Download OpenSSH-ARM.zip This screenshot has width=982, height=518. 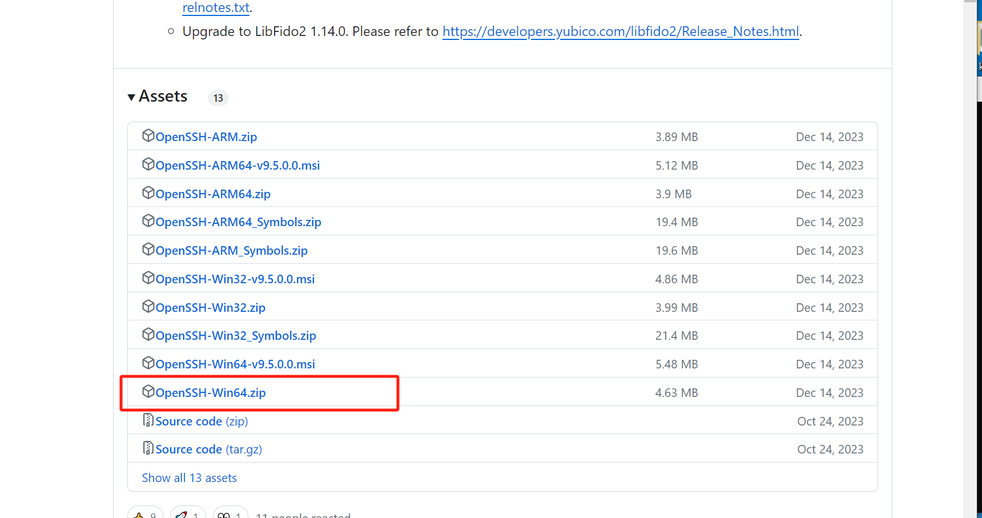coord(206,137)
